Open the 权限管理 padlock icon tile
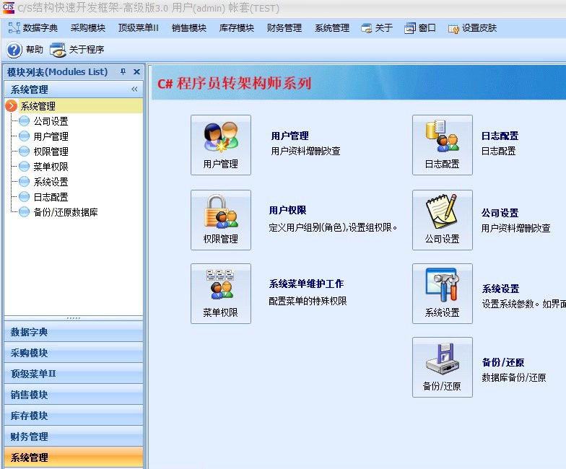 tap(221, 220)
